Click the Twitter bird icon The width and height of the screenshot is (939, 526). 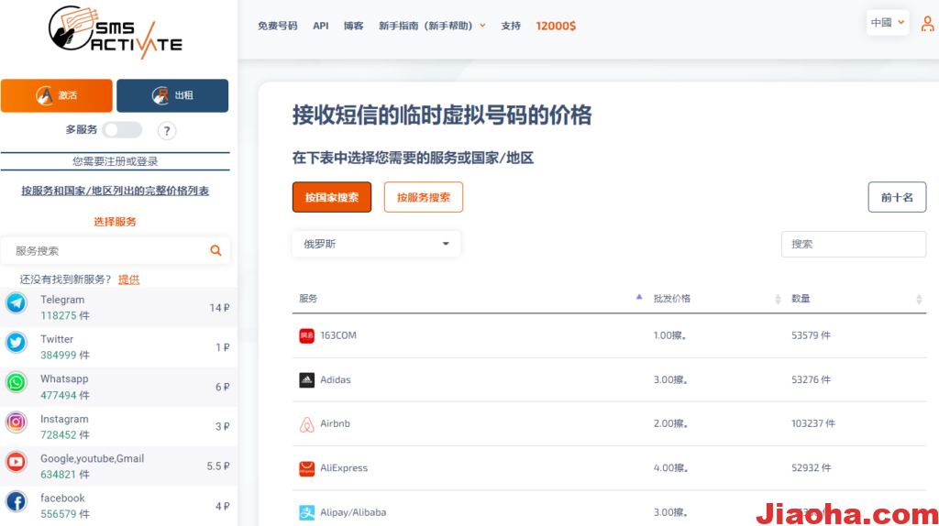pyautogui.click(x=17, y=343)
